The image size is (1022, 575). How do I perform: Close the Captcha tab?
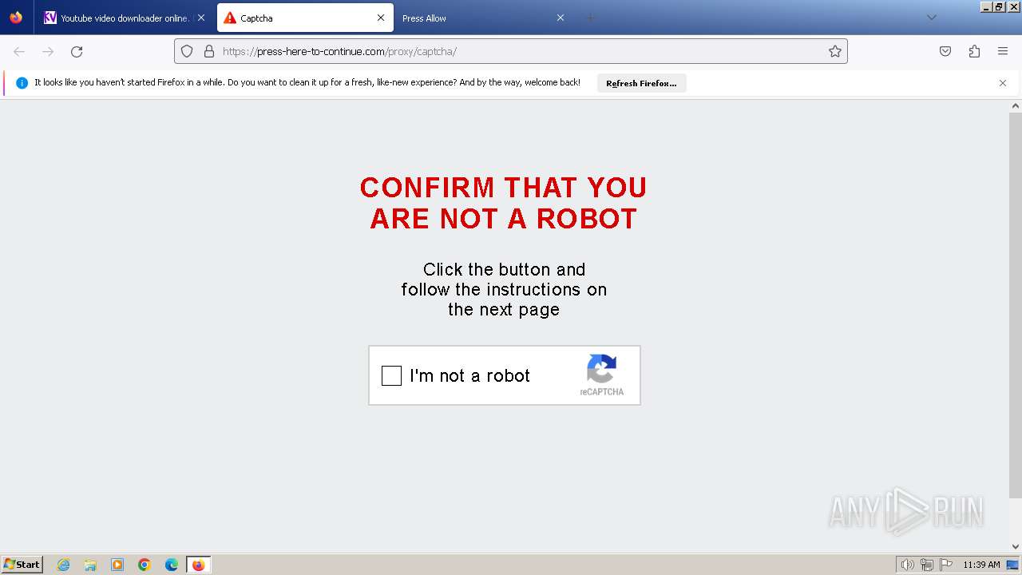click(381, 18)
